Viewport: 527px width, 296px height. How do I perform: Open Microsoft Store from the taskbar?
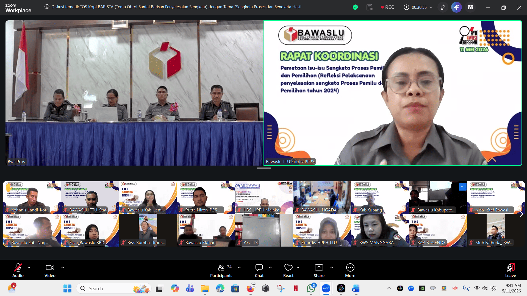pyautogui.click(x=235, y=288)
